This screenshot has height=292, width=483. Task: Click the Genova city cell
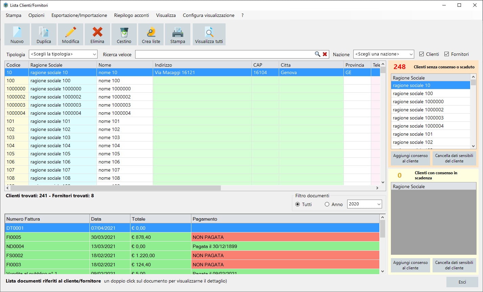coord(311,72)
